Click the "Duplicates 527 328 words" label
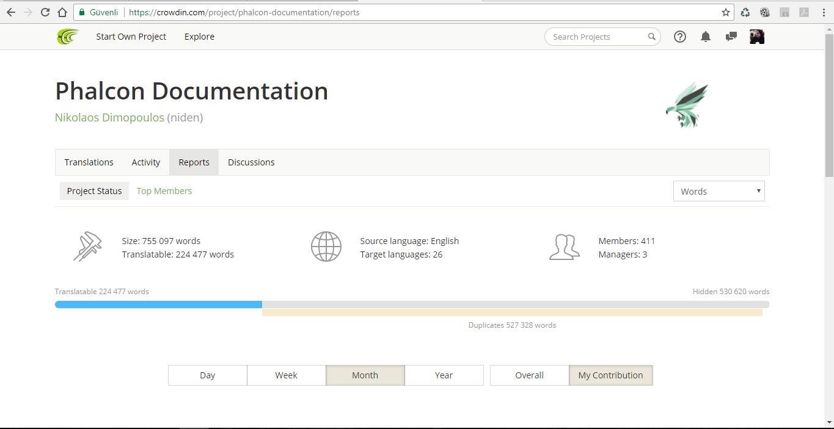The height and width of the screenshot is (429, 834). (512, 325)
